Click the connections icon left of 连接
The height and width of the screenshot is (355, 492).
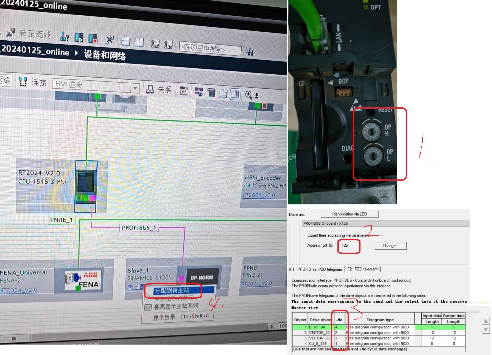pyautogui.click(x=23, y=81)
